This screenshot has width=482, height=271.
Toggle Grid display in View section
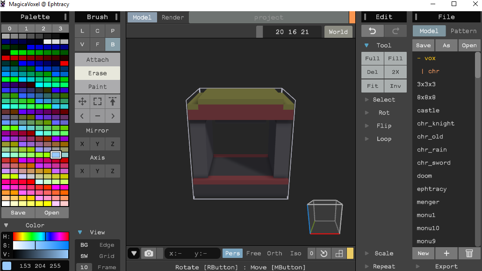pos(107,256)
